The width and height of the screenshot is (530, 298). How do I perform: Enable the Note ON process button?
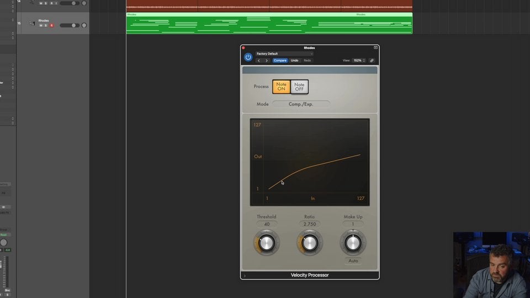pos(282,87)
